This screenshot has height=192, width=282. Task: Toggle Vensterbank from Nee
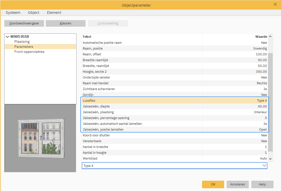tap(174, 141)
